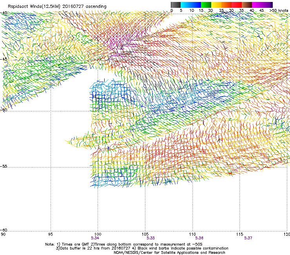Click the '120' longitude axis label
This screenshot has width=290, height=255.
click(287, 234)
